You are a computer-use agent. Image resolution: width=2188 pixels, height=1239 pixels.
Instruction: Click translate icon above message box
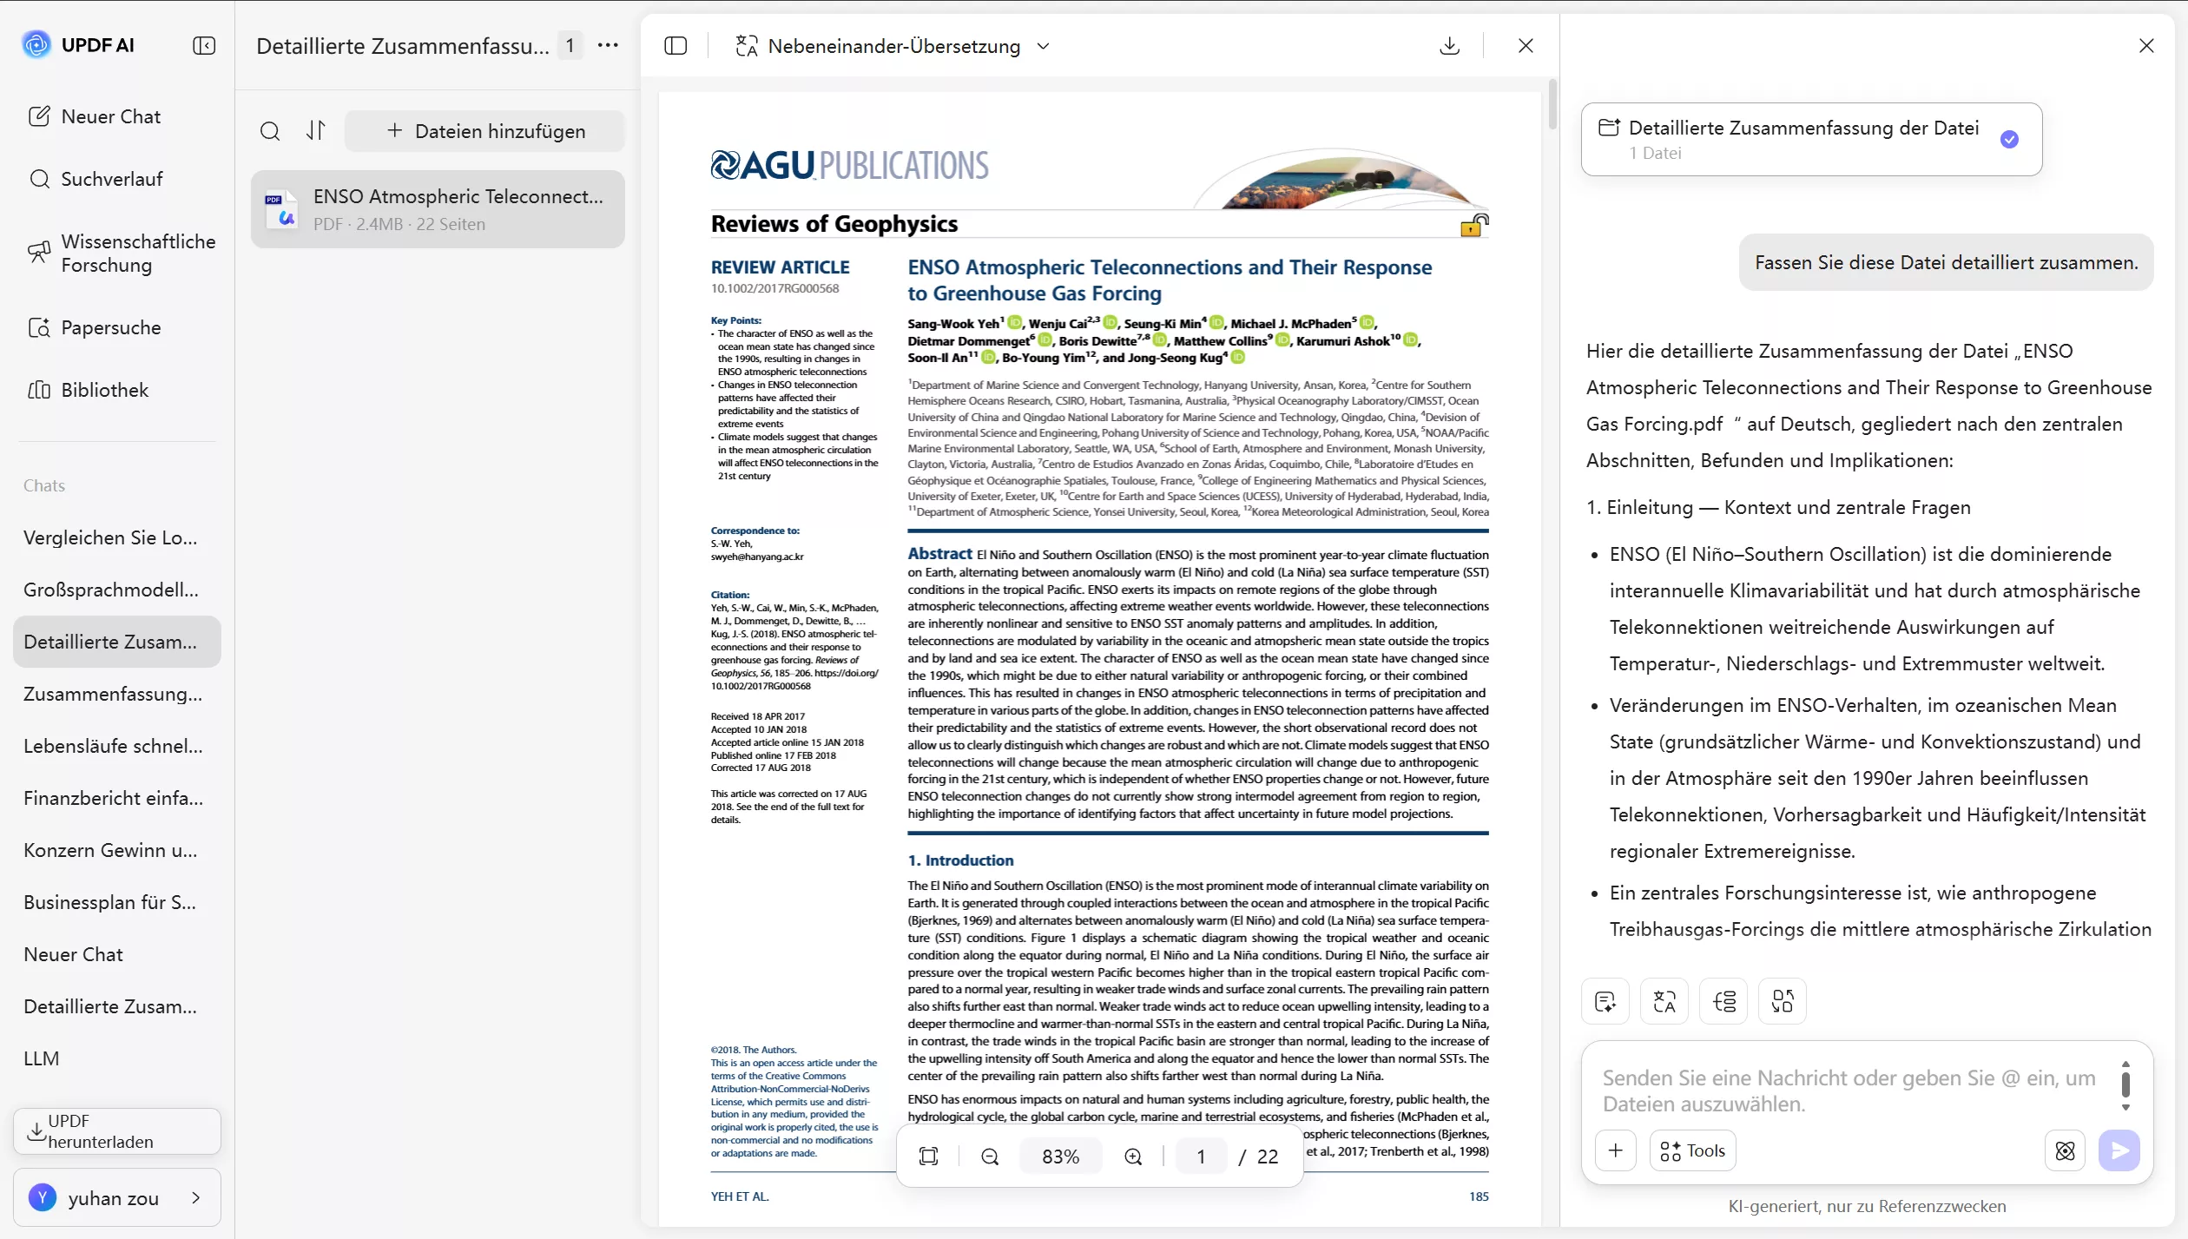[1664, 1002]
